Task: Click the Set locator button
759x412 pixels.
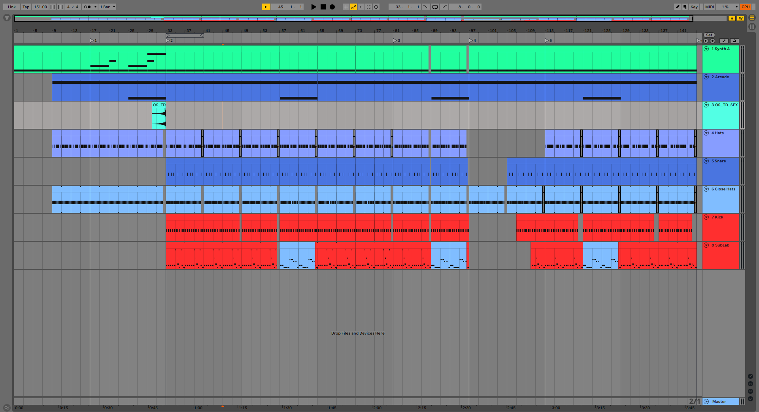Action: point(709,35)
